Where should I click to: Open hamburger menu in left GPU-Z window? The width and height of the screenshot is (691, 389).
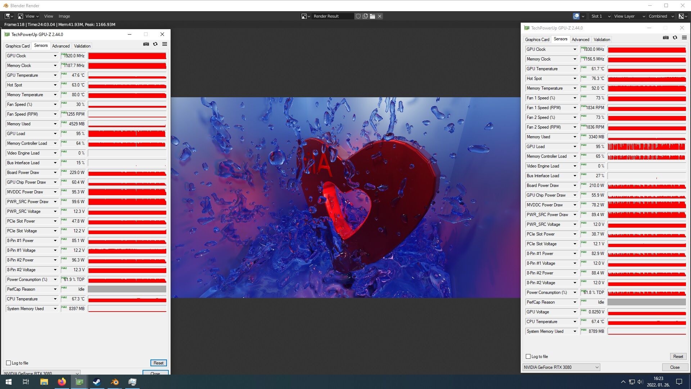point(164,44)
